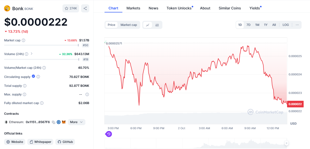The width and height of the screenshot is (310, 149).
Task: Click the mini overview chart below timeline
Action: (196, 143)
